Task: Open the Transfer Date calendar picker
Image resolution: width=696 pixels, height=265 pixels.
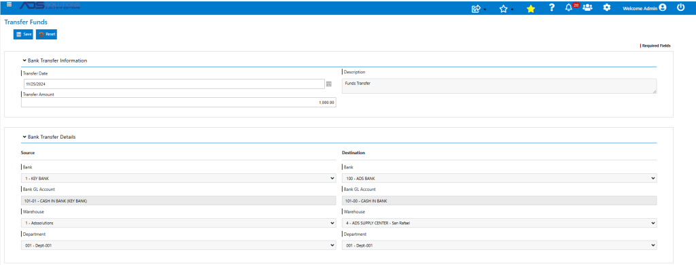Action: coord(329,84)
